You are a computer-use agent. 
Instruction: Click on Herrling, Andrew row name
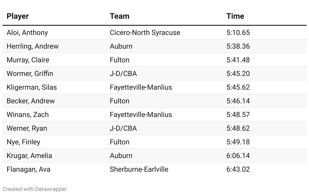(33, 46)
